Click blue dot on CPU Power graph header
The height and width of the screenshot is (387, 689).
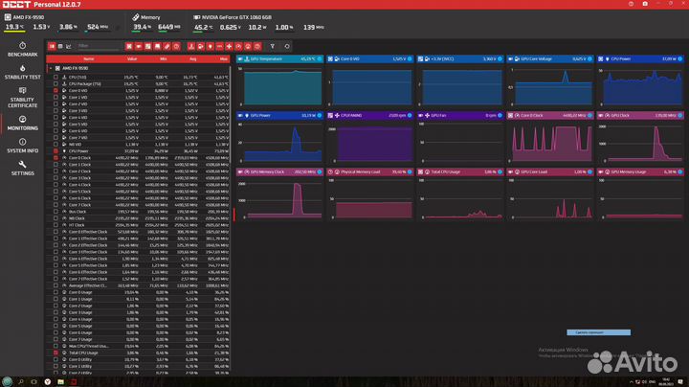pos(679,59)
